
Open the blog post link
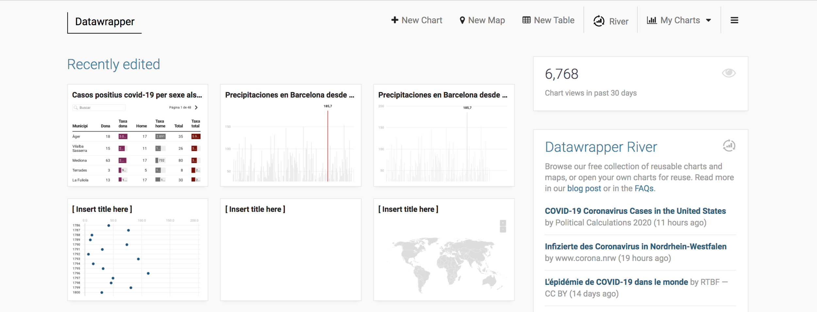[584, 188]
